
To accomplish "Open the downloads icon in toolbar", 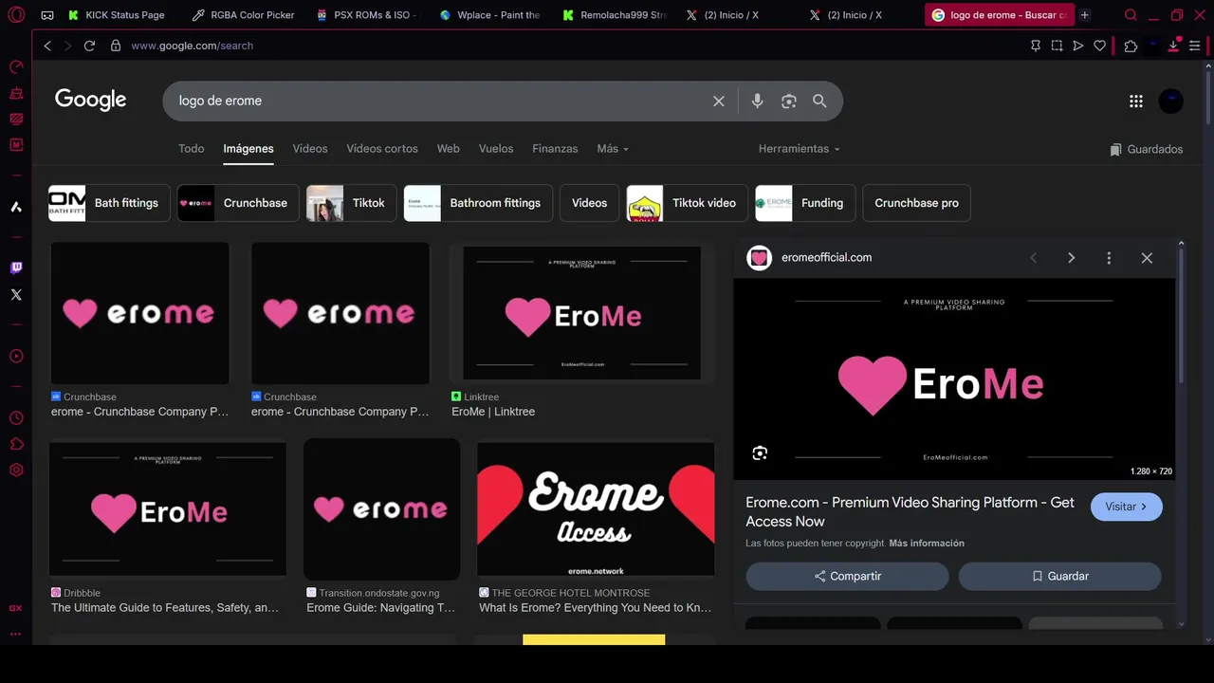I will click(1173, 46).
